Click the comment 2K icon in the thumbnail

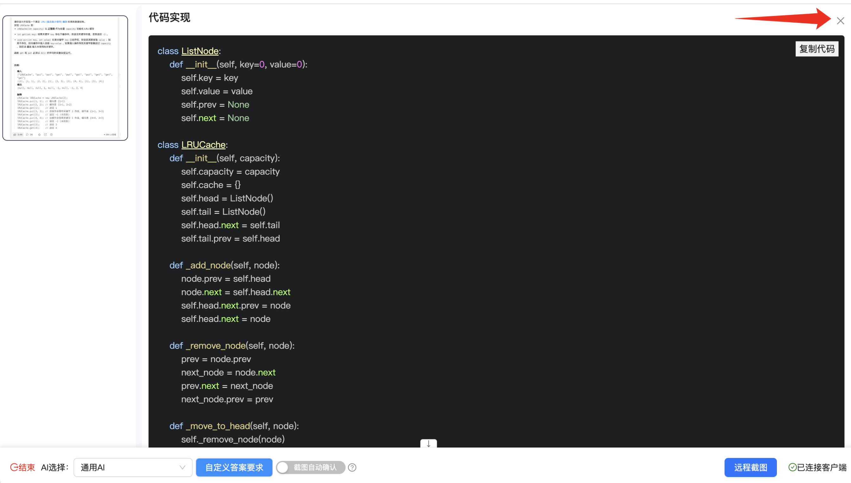click(28, 135)
